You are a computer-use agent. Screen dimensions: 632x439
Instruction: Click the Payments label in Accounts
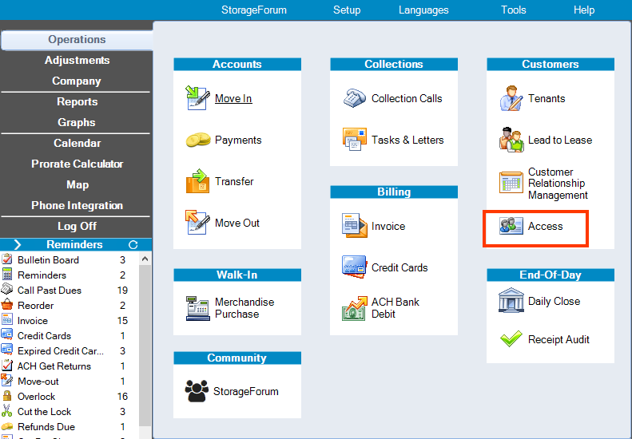pos(238,140)
